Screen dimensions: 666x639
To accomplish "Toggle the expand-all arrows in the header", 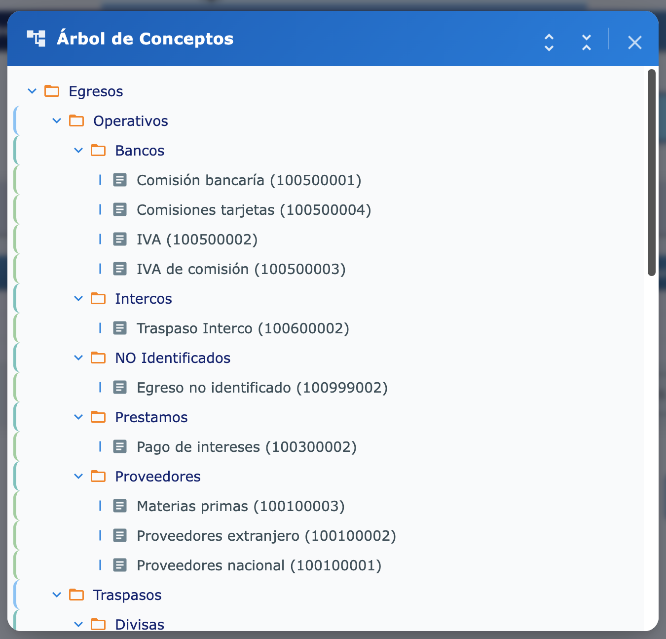I will coord(549,43).
